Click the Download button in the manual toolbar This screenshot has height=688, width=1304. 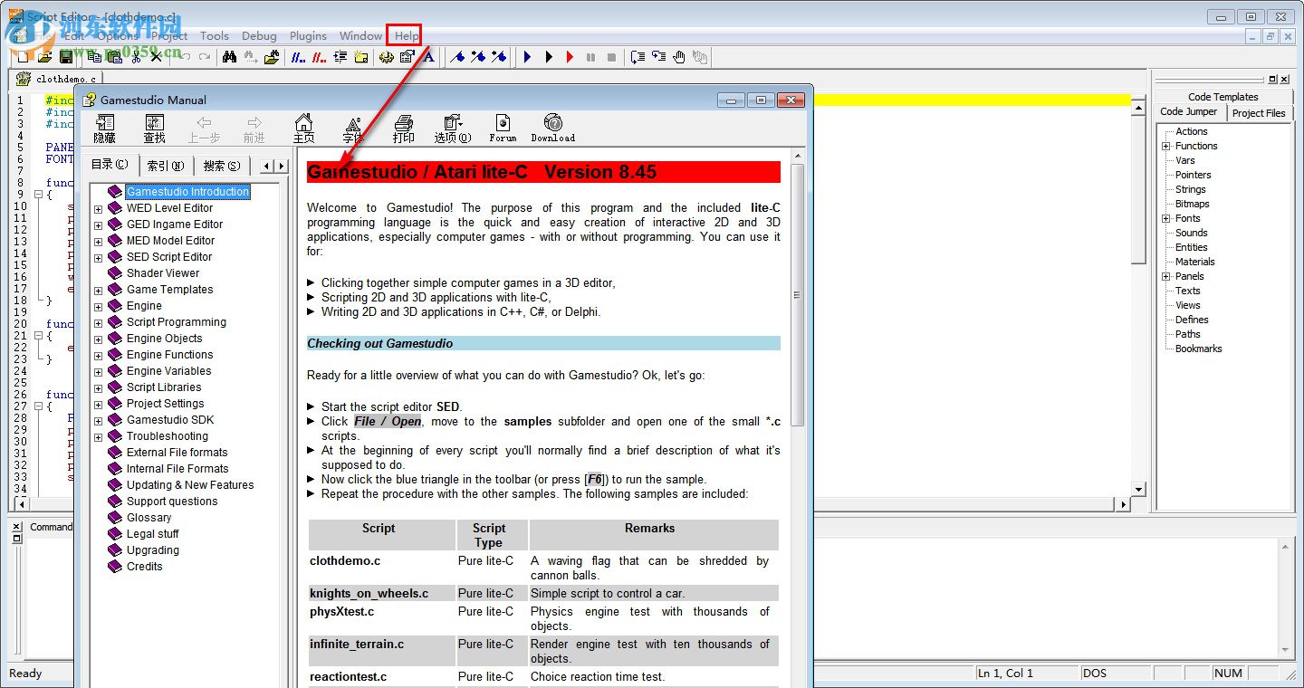click(x=552, y=129)
